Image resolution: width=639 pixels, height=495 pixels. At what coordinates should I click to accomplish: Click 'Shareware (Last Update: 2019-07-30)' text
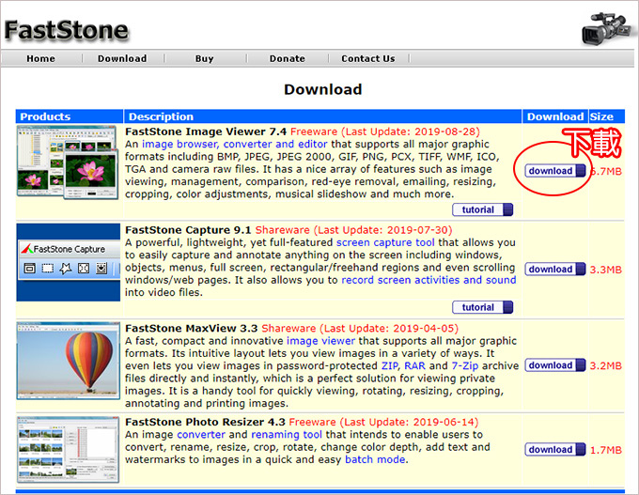(353, 230)
